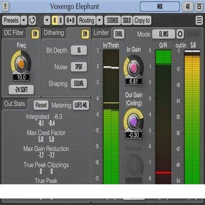Expand the Presets dropdown arrow
This screenshot has width=205, height=205.
coord(24,20)
